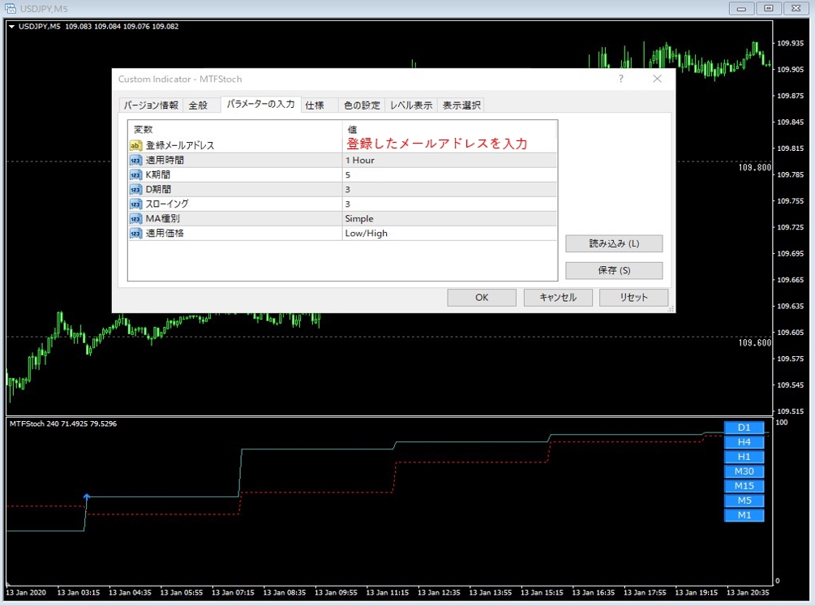The height and width of the screenshot is (606, 815).
Task: Click the MTFStoch 240 indicator label
Action: pyautogui.click(x=63, y=423)
